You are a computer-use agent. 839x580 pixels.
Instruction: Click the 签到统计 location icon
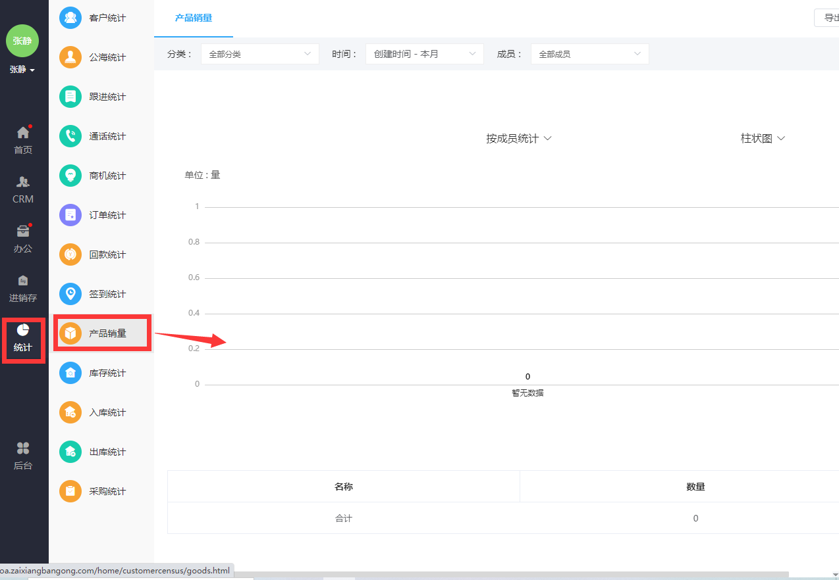(x=70, y=294)
